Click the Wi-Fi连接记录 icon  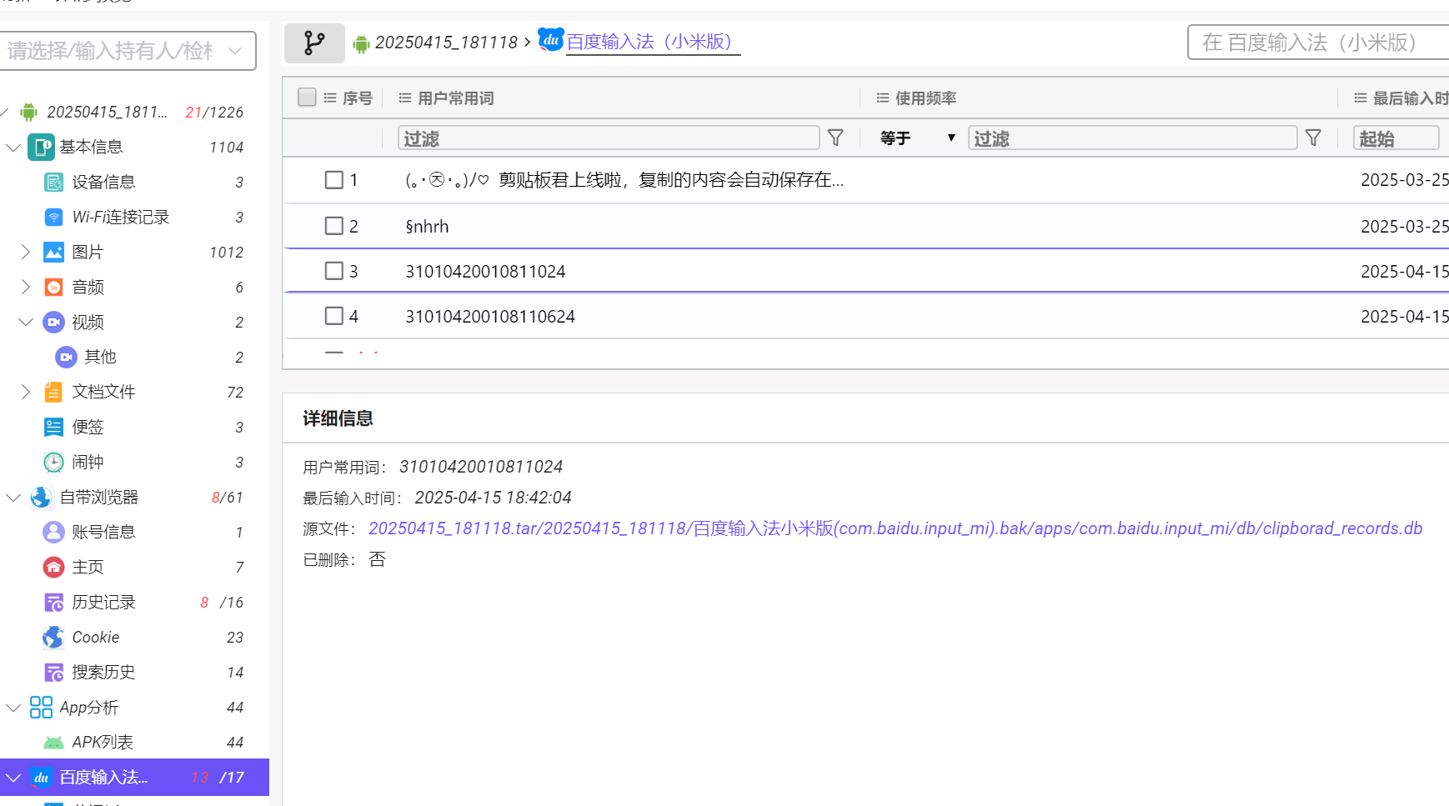coord(53,217)
